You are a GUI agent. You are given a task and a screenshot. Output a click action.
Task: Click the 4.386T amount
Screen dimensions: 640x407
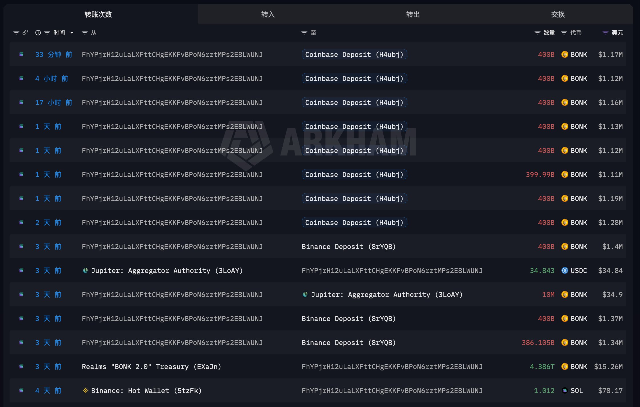point(542,366)
